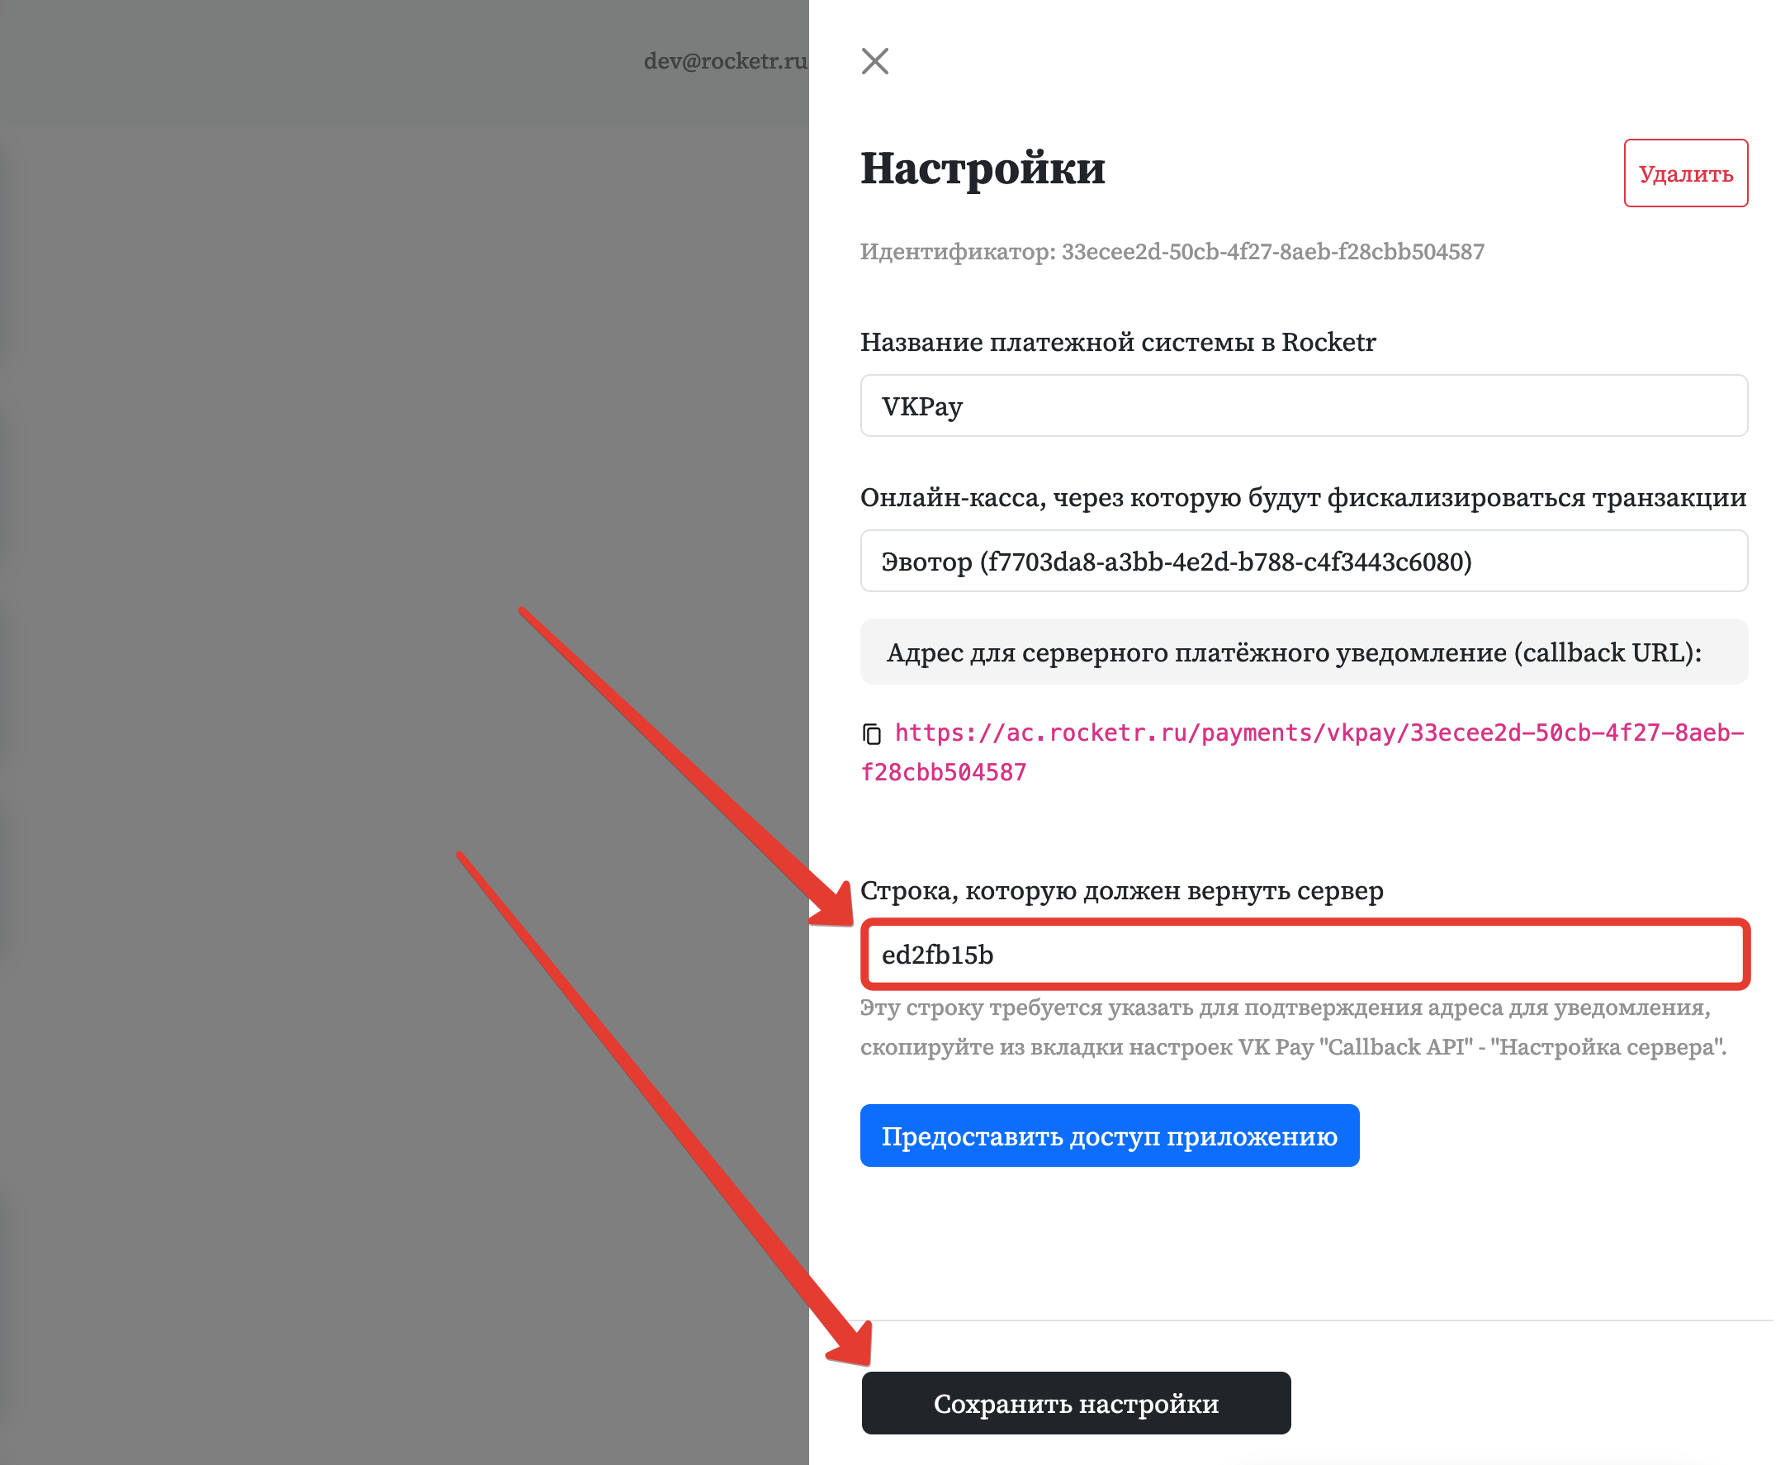
Task: Select the Идентификатор UUID text line
Action: (x=1171, y=253)
